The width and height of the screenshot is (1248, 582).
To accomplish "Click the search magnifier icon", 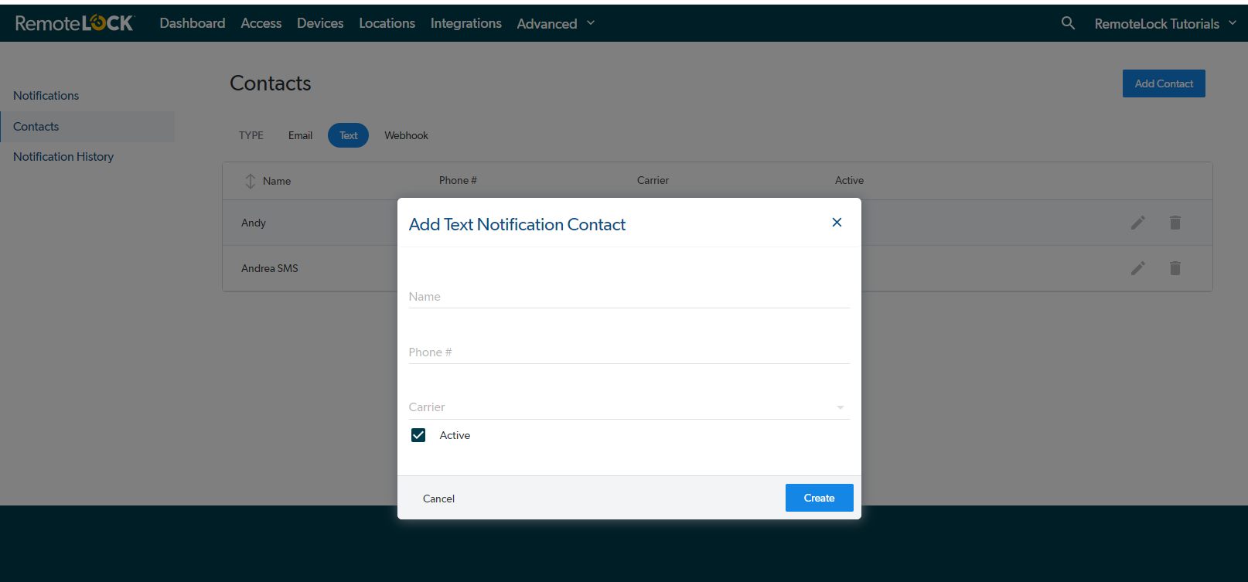I will coord(1068,23).
